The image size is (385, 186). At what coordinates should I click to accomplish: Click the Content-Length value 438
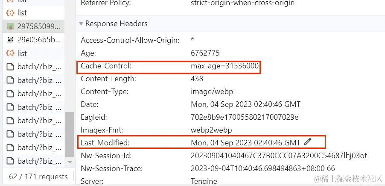(197, 79)
